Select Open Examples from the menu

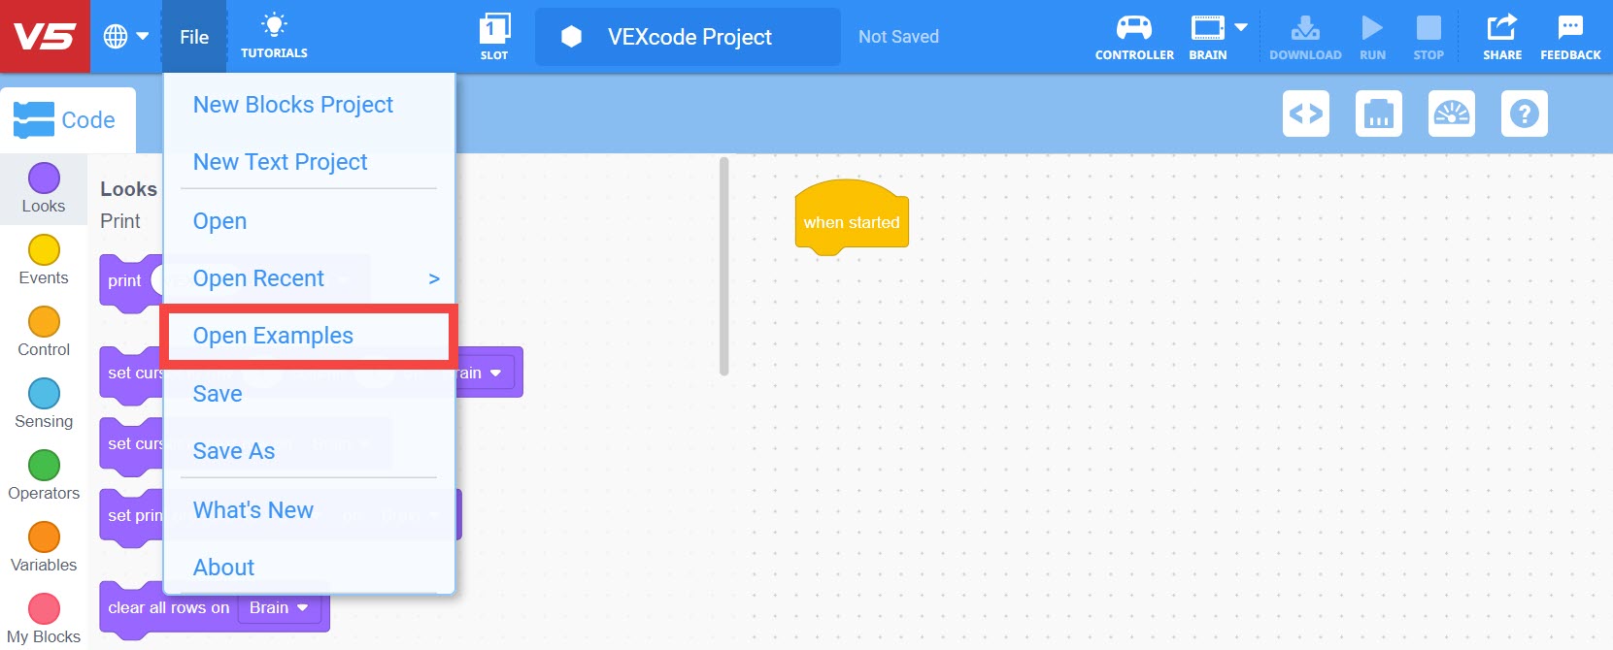point(273,335)
